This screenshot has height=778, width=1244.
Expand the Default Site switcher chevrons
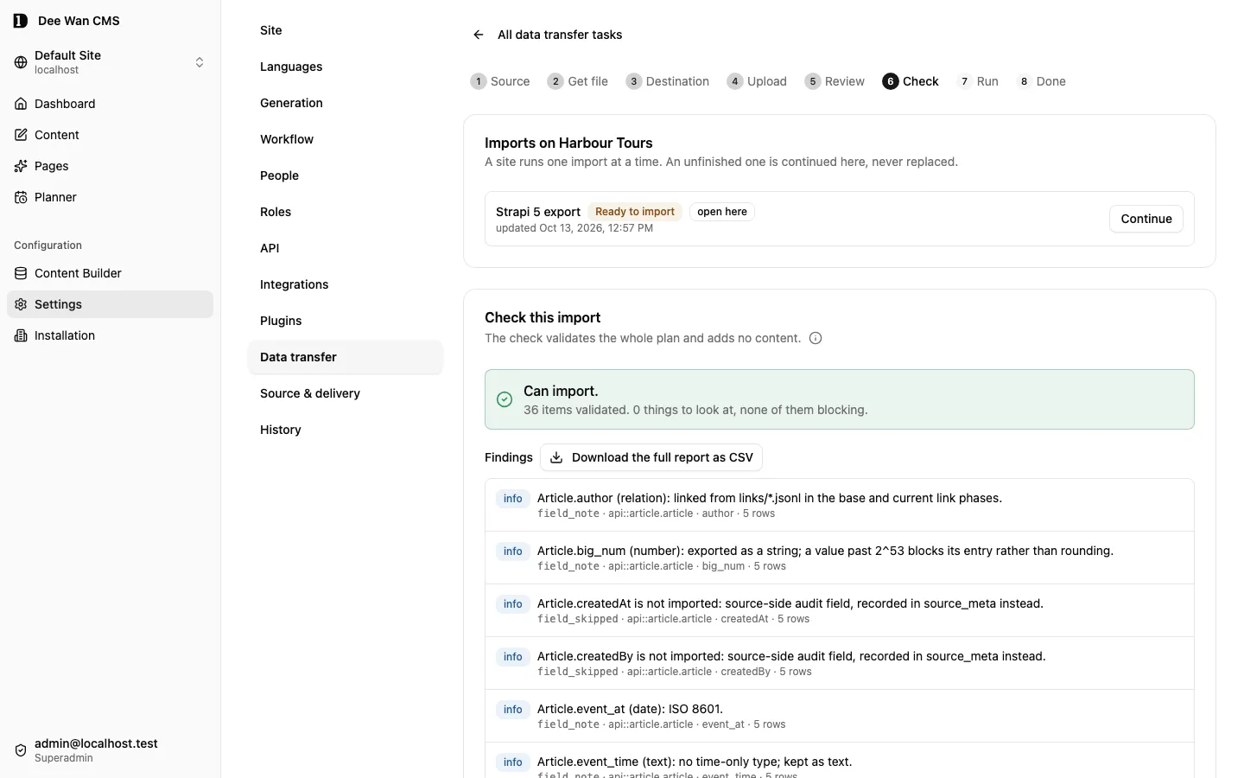(x=200, y=62)
